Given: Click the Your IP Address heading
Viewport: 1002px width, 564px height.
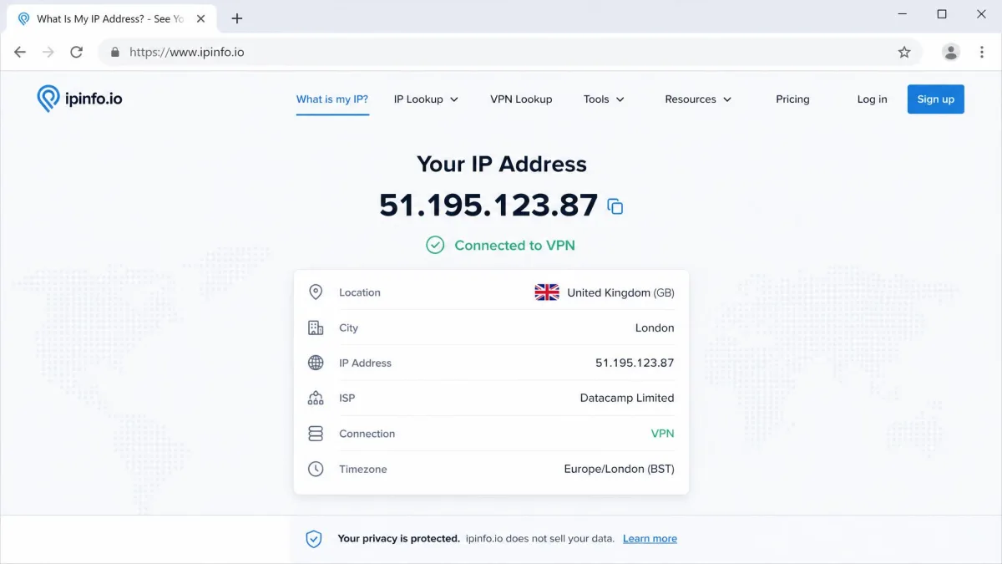Looking at the screenshot, I should (x=502, y=164).
